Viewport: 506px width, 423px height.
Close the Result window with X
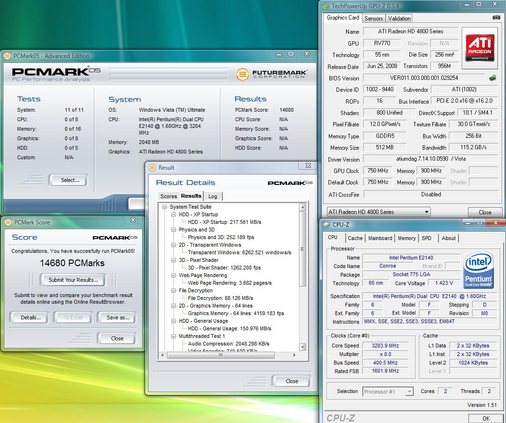[x=308, y=165]
